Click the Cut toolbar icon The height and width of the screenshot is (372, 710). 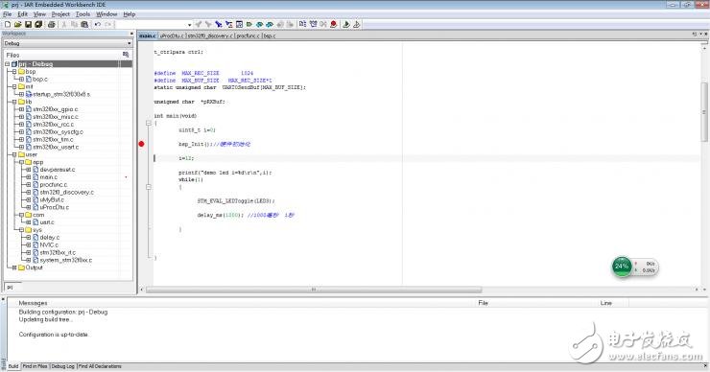[x=64, y=24]
